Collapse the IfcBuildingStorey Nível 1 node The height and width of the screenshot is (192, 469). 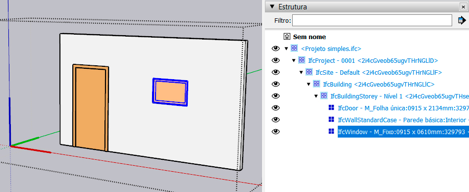[316, 96]
